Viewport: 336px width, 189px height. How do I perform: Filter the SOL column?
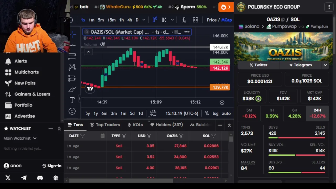[x=213, y=136]
